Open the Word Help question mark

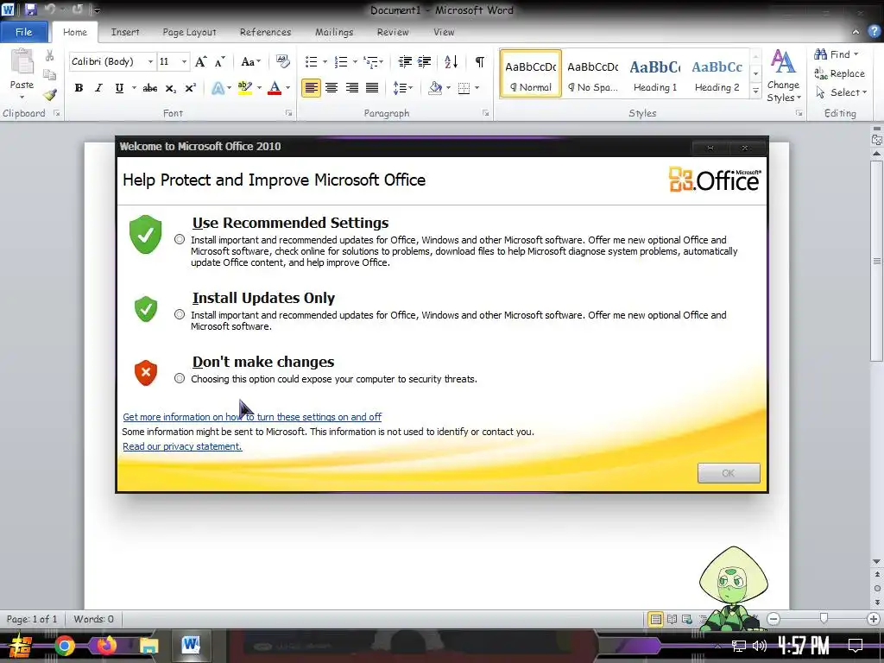tap(874, 32)
